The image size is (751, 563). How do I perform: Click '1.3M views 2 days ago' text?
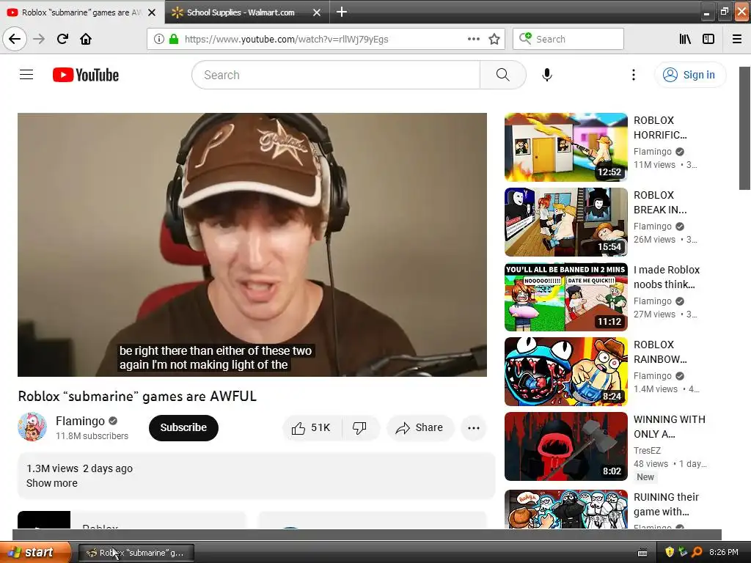pos(79,468)
